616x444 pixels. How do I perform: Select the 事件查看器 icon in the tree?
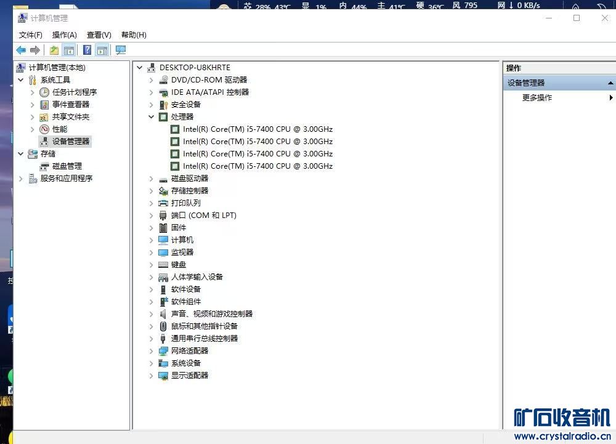coord(44,105)
